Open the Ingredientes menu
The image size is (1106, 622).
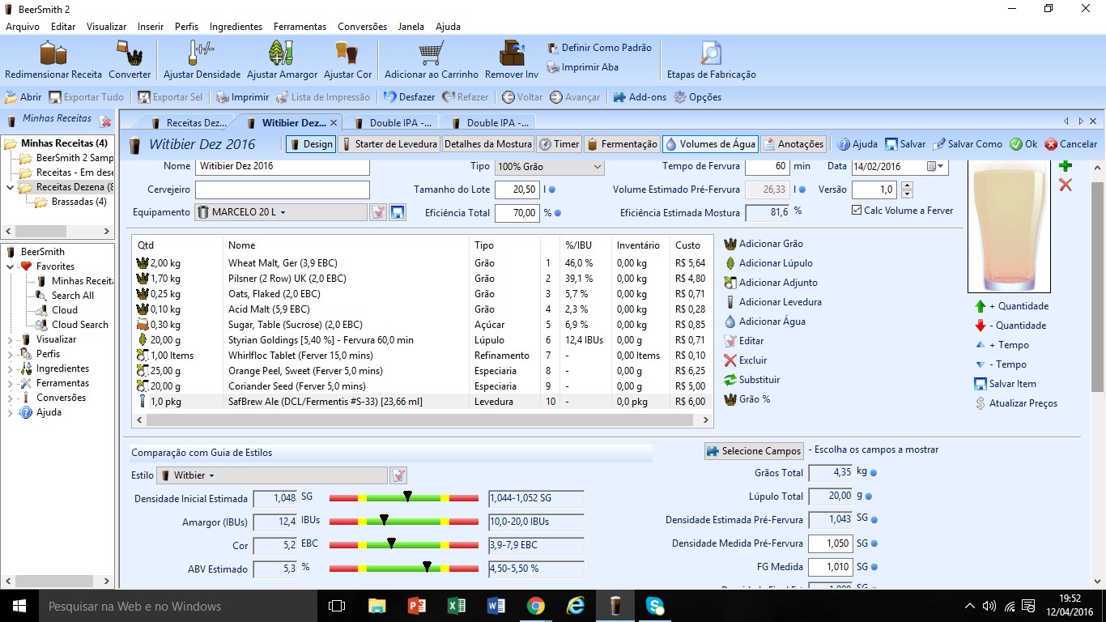236,27
